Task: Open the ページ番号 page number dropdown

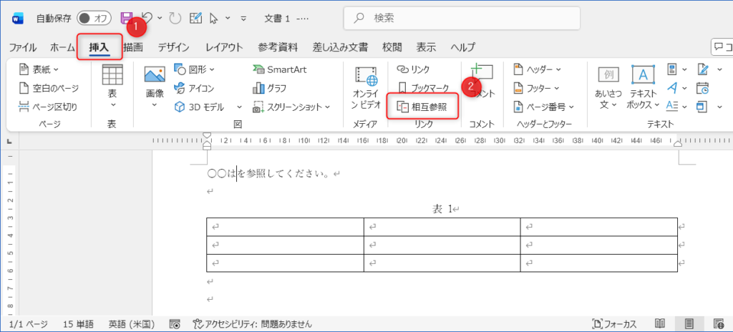Action: (x=542, y=107)
